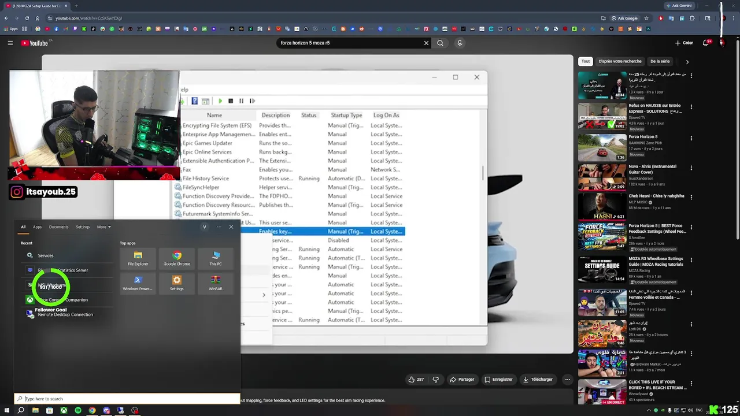This screenshot has height=416, width=740.
Task: Click the Partager share button
Action: pyautogui.click(x=462, y=380)
